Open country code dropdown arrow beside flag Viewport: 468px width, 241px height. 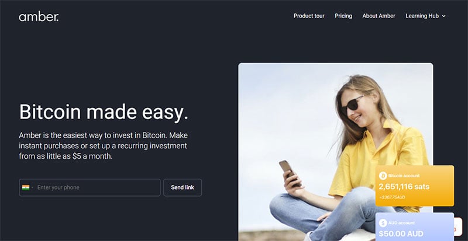click(32, 187)
